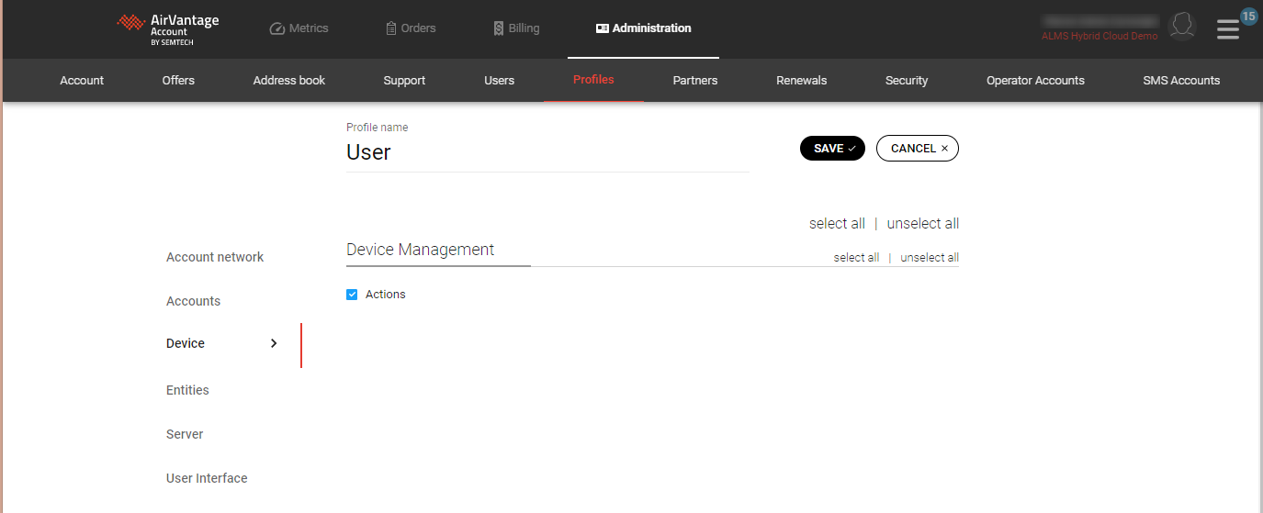This screenshot has width=1263, height=513.
Task: Select all Device Management permissions
Action: 856,258
